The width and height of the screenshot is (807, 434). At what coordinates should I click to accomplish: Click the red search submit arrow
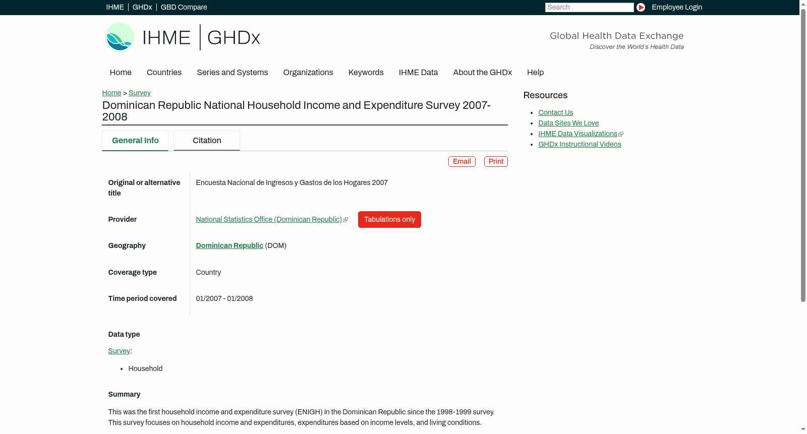click(x=641, y=7)
